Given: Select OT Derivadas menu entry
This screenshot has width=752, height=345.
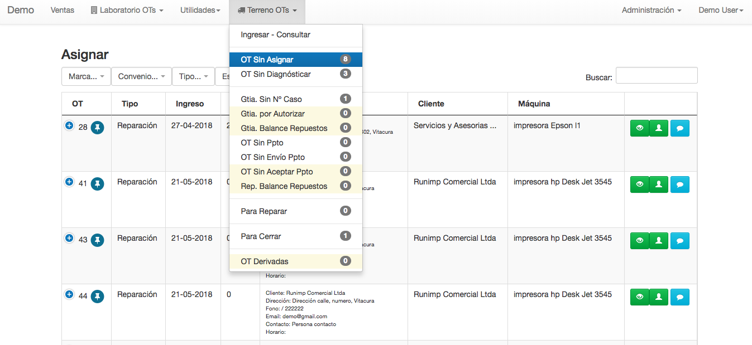Looking at the screenshot, I should [296, 261].
